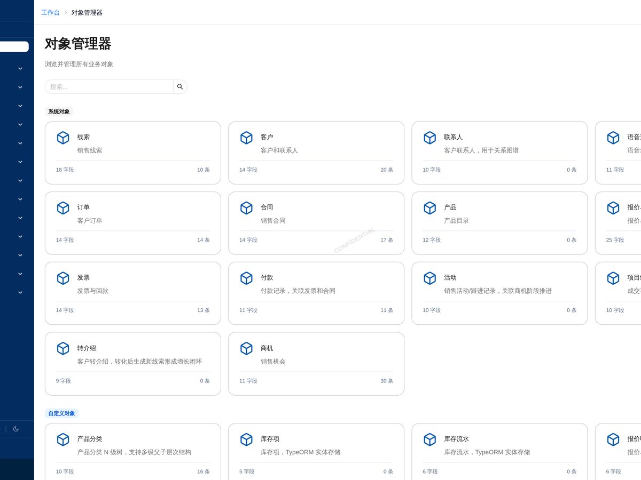Click the 客户订单 description text
Viewport: 641px width, 480px height.
click(90, 221)
